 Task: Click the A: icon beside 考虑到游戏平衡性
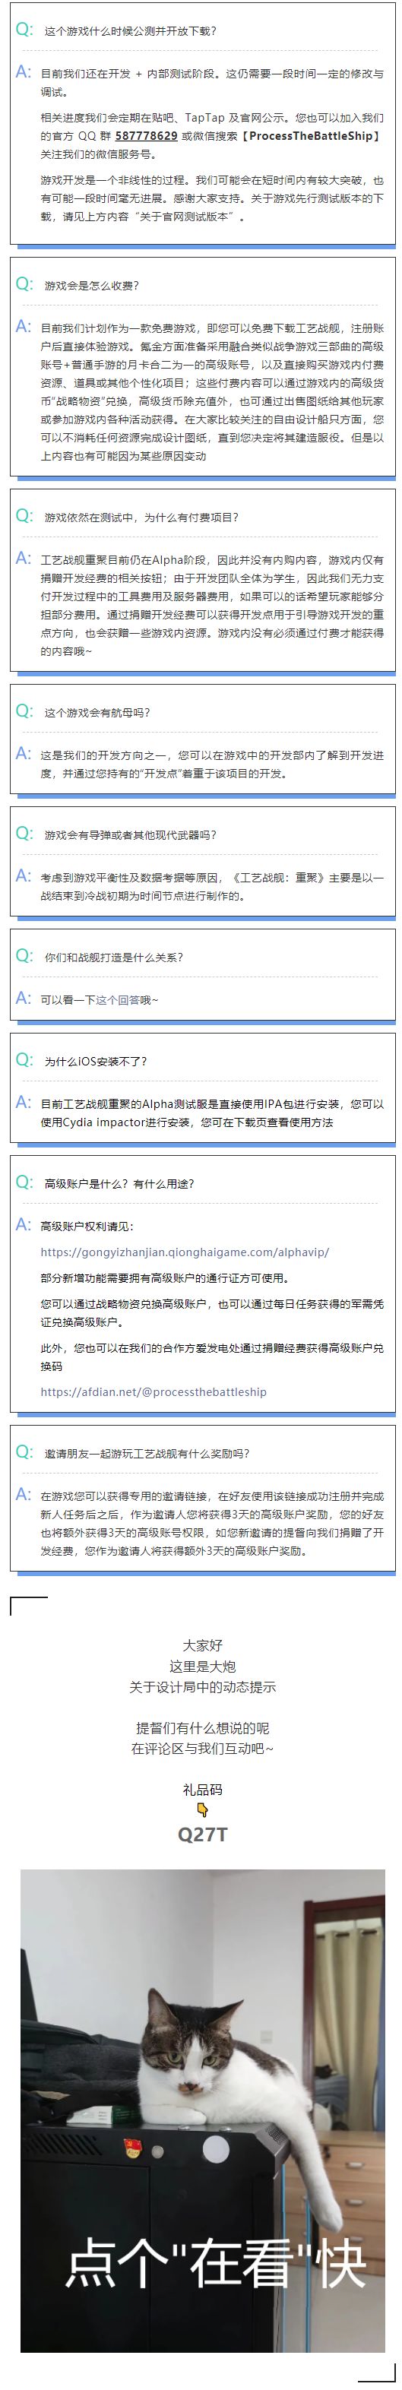pyautogui.click(x=24, y=875)
